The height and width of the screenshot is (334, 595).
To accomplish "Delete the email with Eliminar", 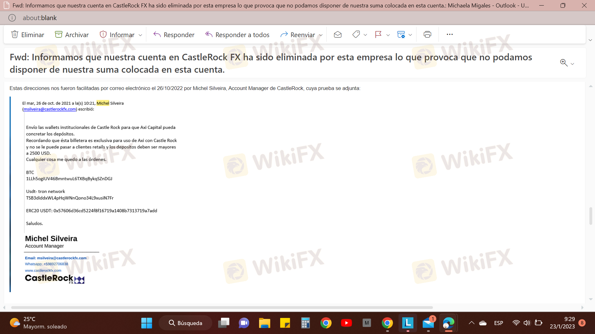I will (x=28, y=35).
